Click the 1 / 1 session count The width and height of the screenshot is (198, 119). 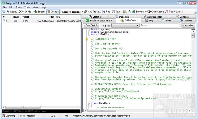click(x=53, y=116)
